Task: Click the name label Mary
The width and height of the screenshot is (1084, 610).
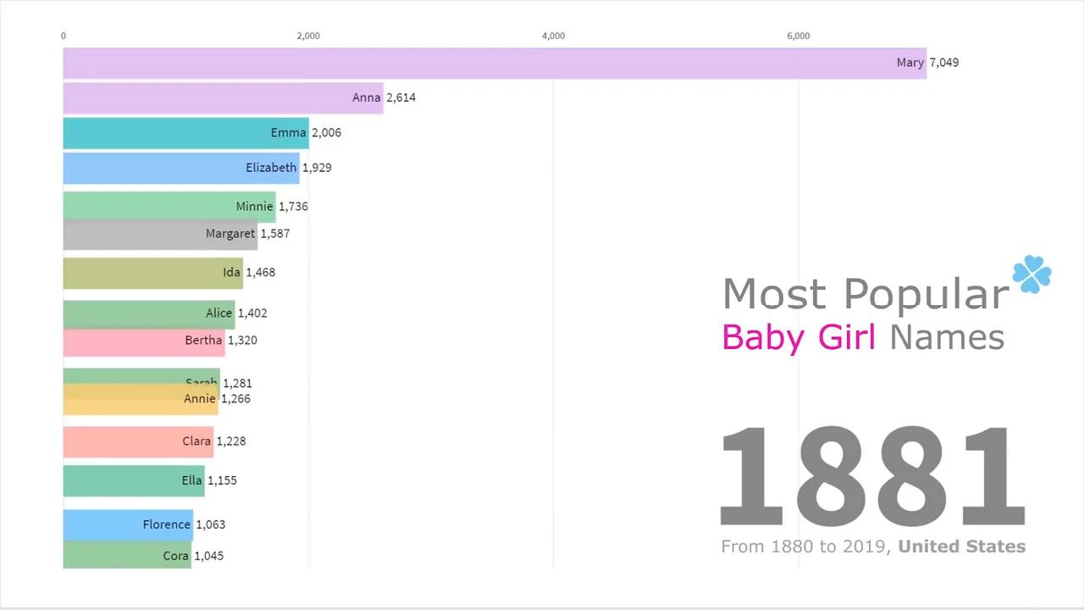Action: (910, 62)
